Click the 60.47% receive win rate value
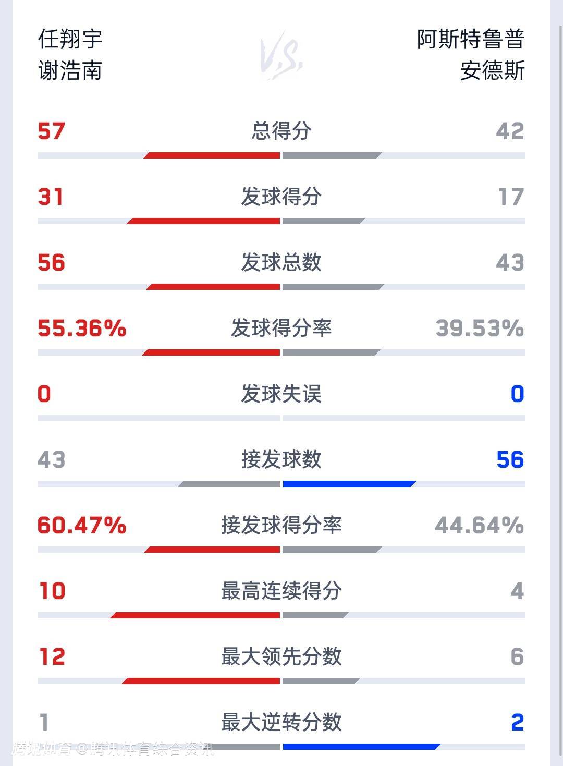Image resolution: width=563 pixels, height=766 pixels. click(82, 526)
